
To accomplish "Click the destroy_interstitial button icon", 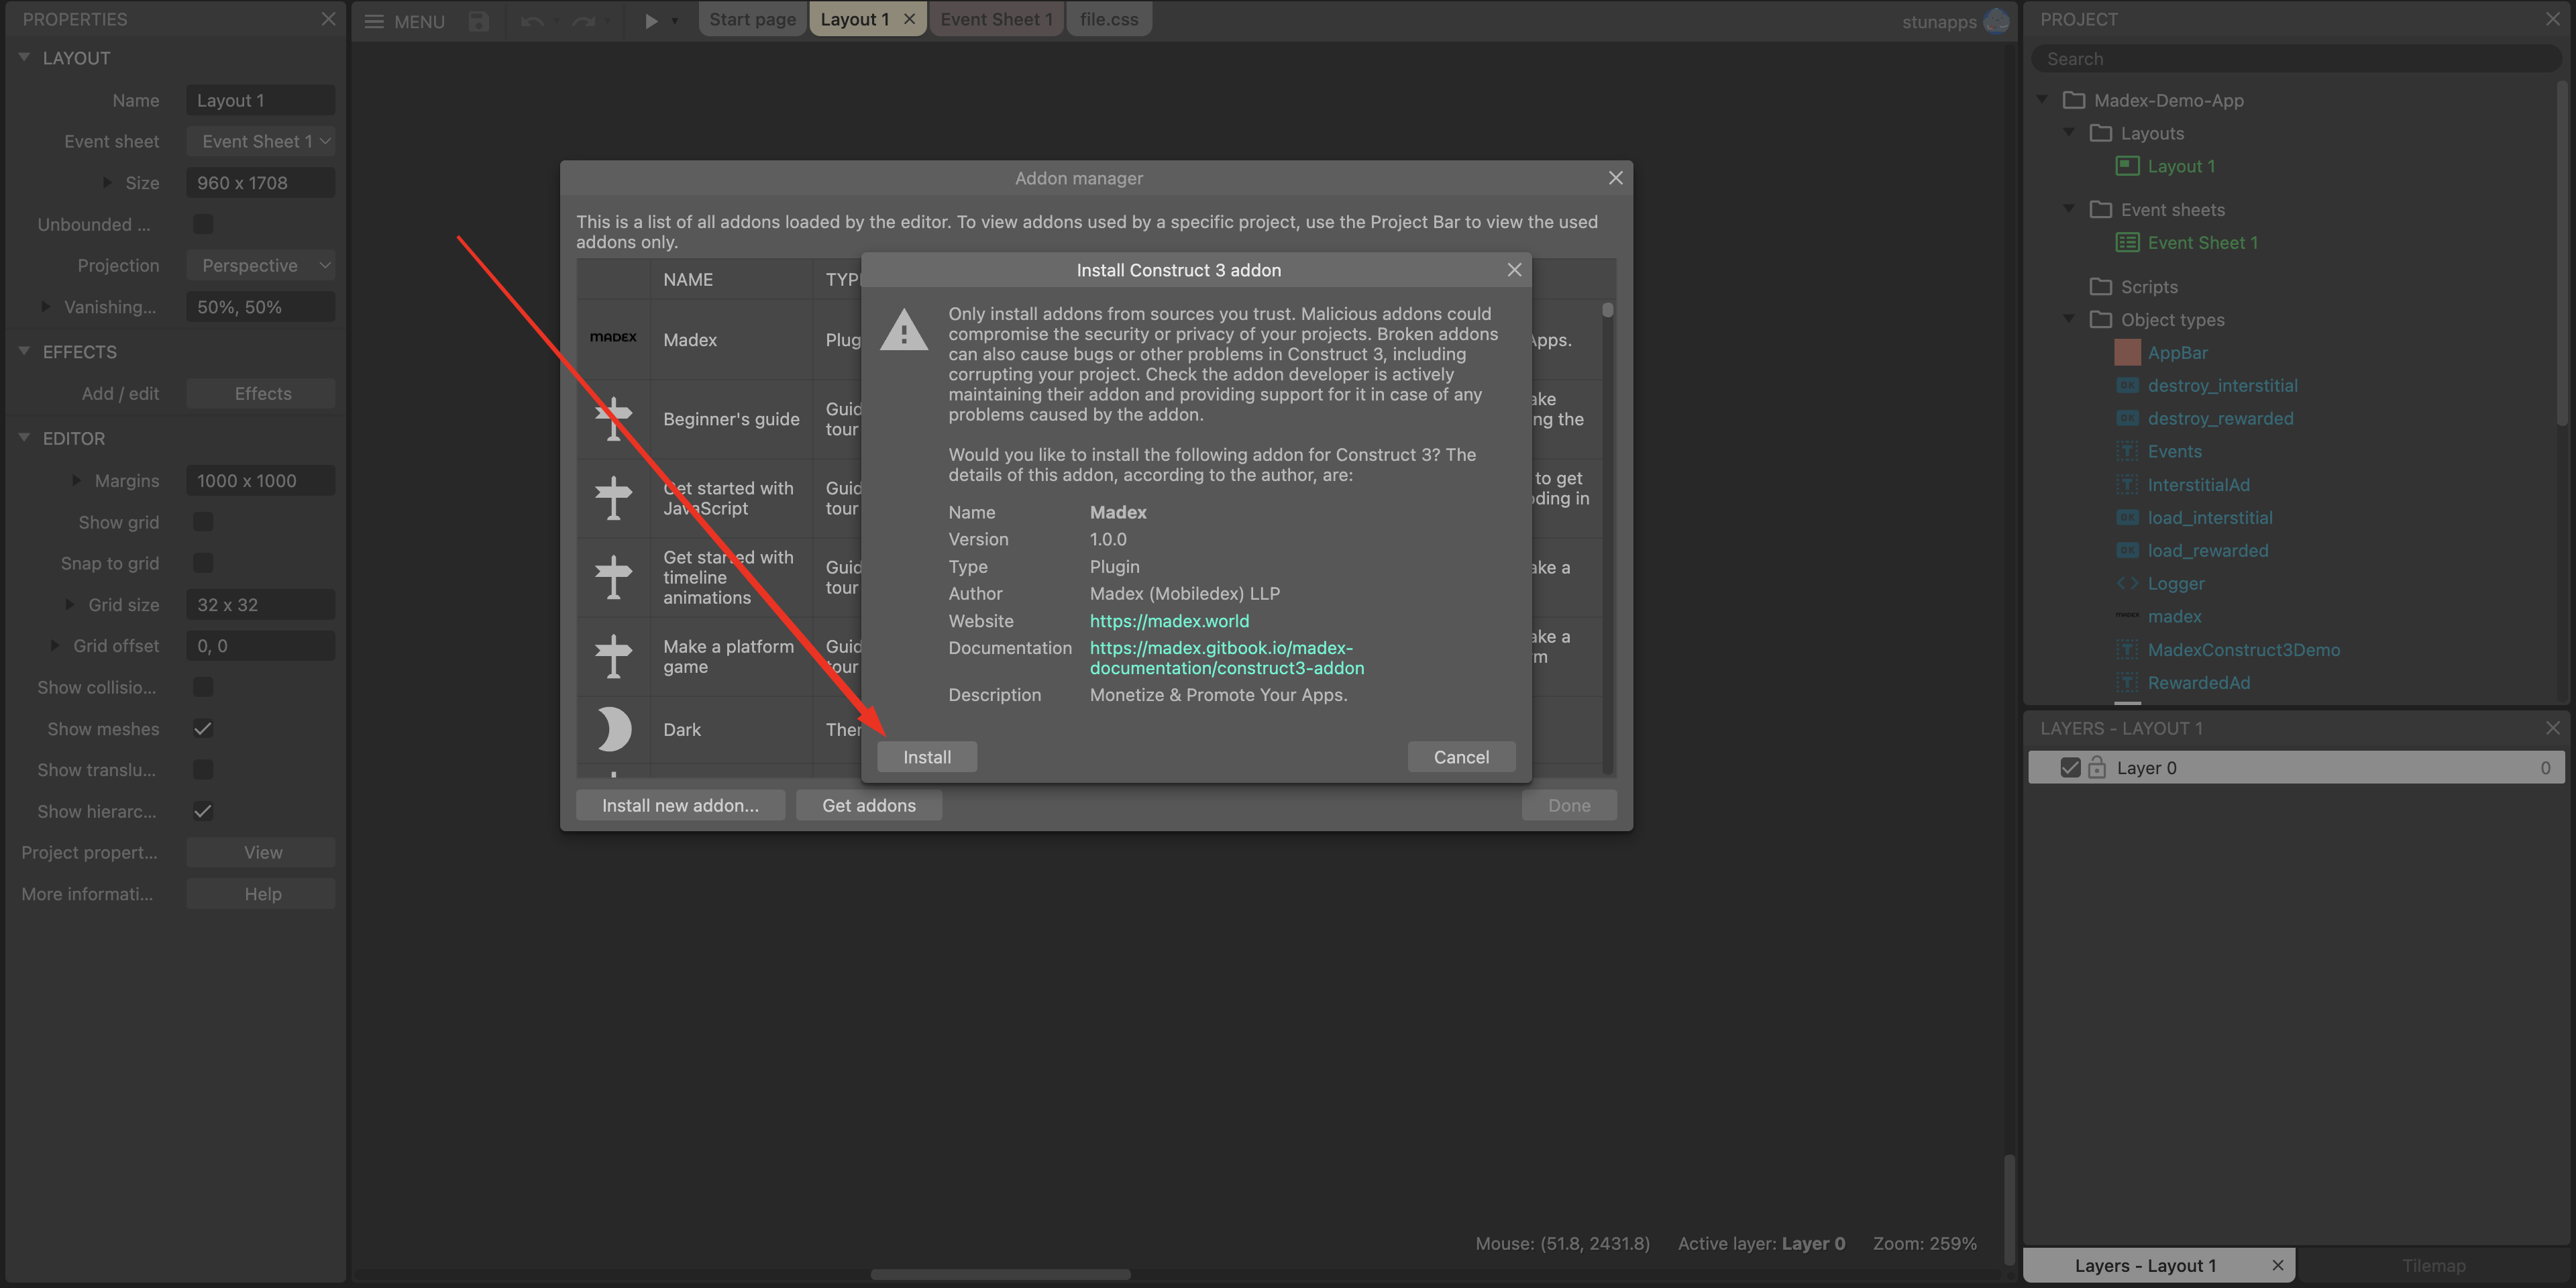I will [x=2127, y=385].
